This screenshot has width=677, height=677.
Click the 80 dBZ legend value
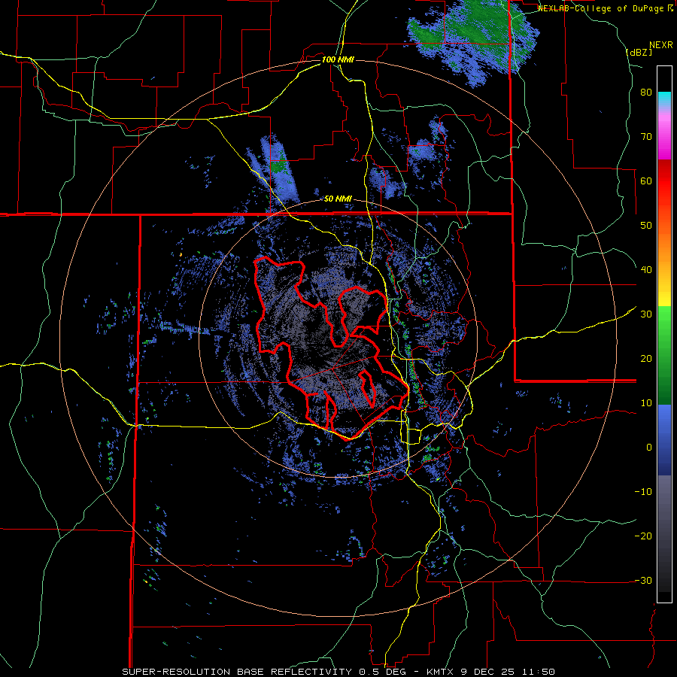[x=646, y=93]
